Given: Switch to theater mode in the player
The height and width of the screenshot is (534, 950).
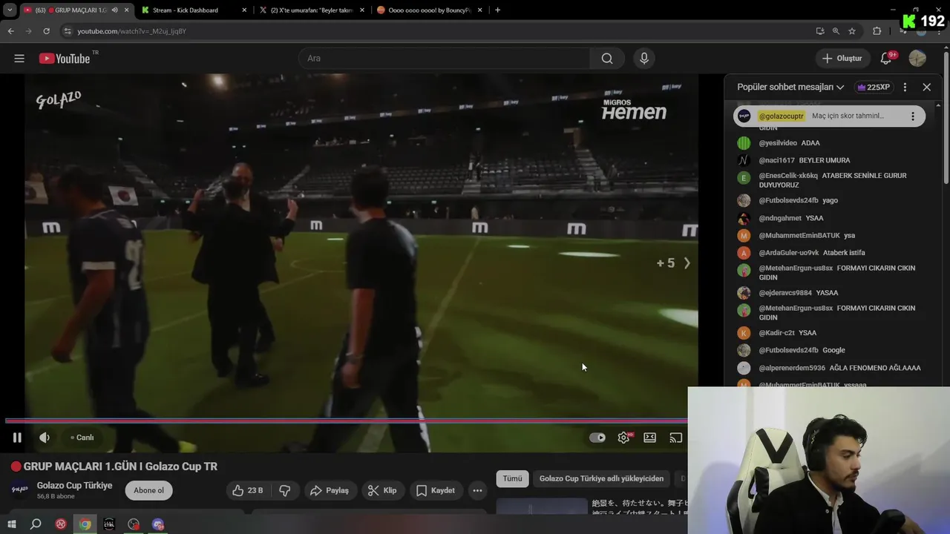Looking at the screenshot, I should click(x=650, y=438).
